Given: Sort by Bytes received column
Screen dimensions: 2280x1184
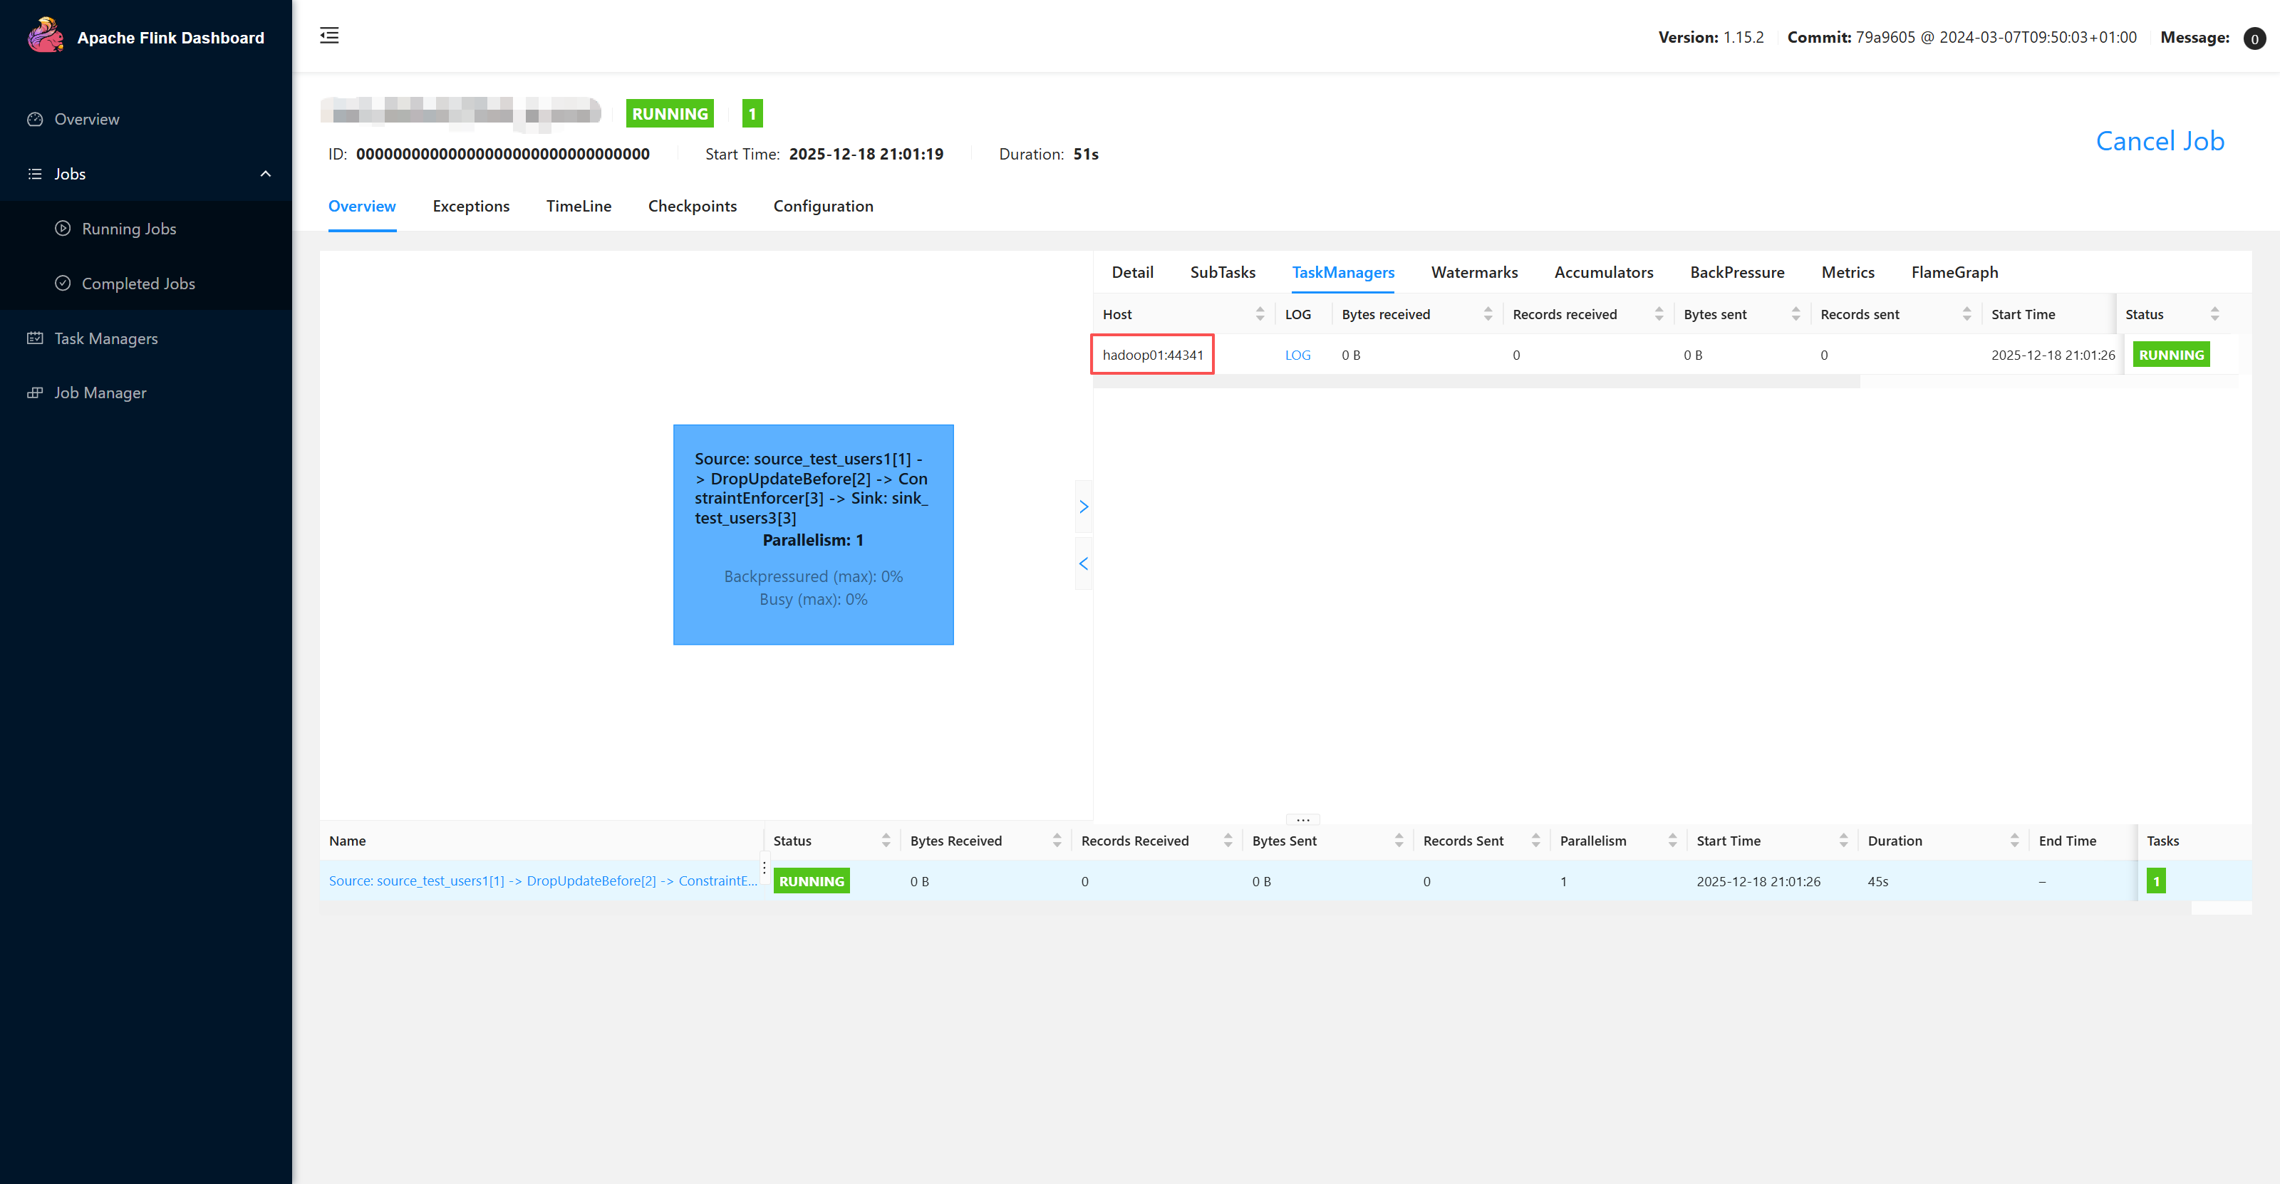Looking at the screenshot, I should pyautogui.click(x=1487, y=314).
